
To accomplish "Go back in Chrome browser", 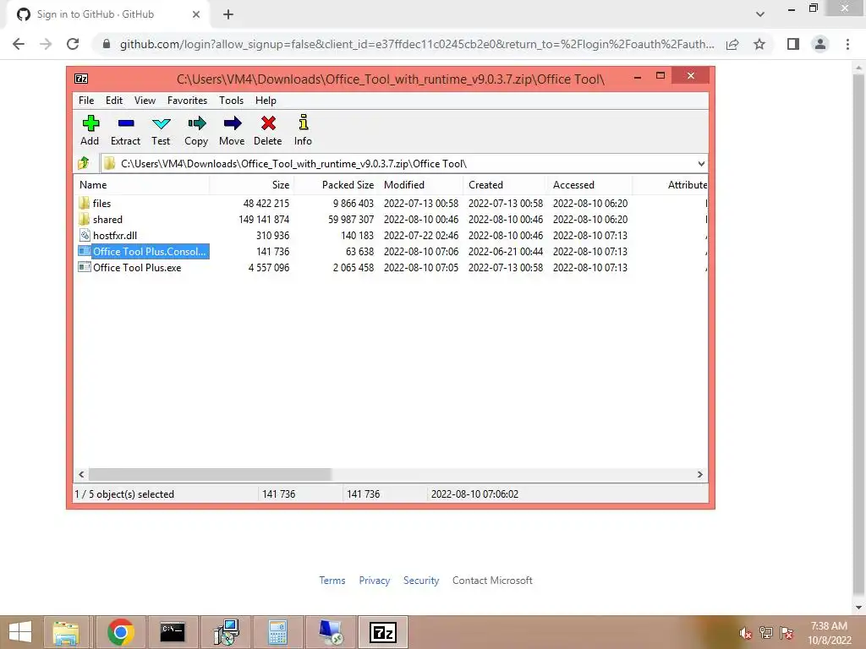I will coord(19,44).
